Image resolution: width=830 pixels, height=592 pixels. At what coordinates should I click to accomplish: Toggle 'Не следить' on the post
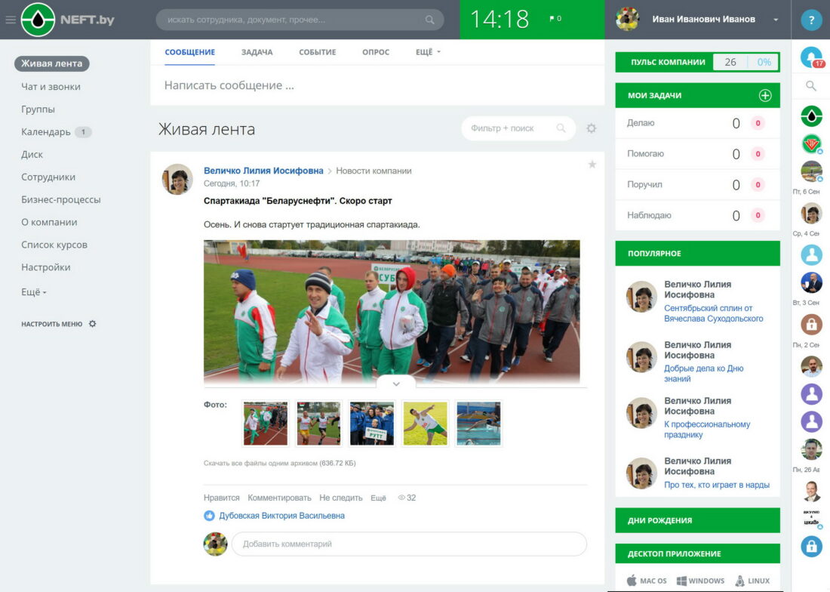pos(341,498)
